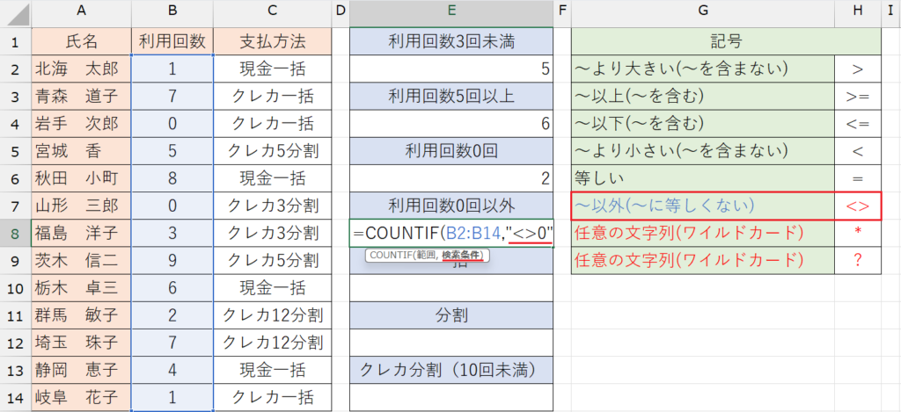The image size is (901, 412).
Task: Click 利用回数3回未満 label cell
Action: pos(451,41)
